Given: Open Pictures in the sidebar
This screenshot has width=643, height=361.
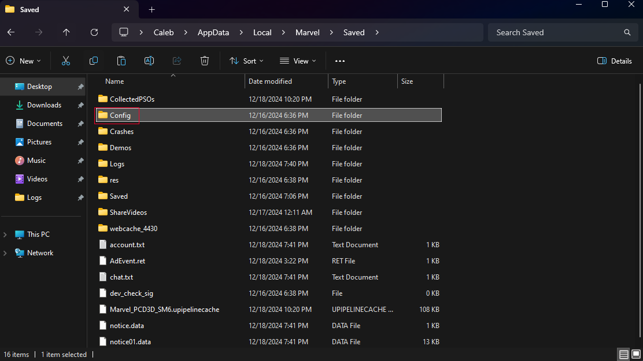Looking at the screenshot, I should tap(43, 142).
